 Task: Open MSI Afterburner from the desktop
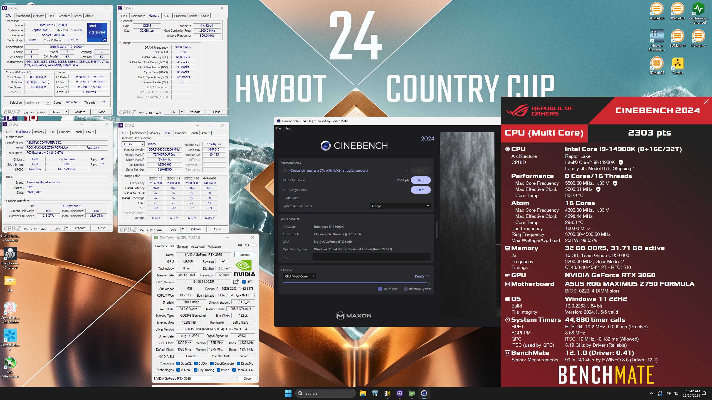pos(10,367)
